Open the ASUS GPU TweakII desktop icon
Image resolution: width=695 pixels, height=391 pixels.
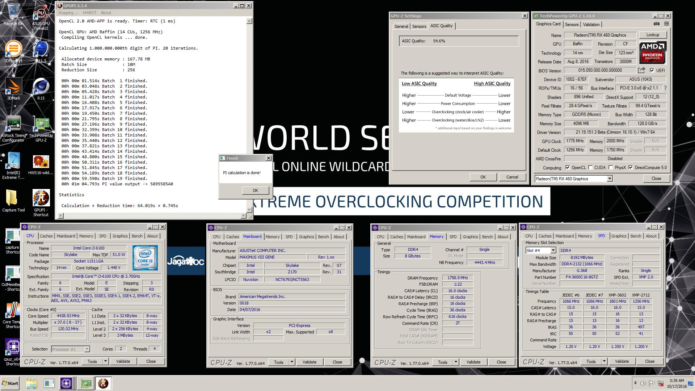coord(41,17)
